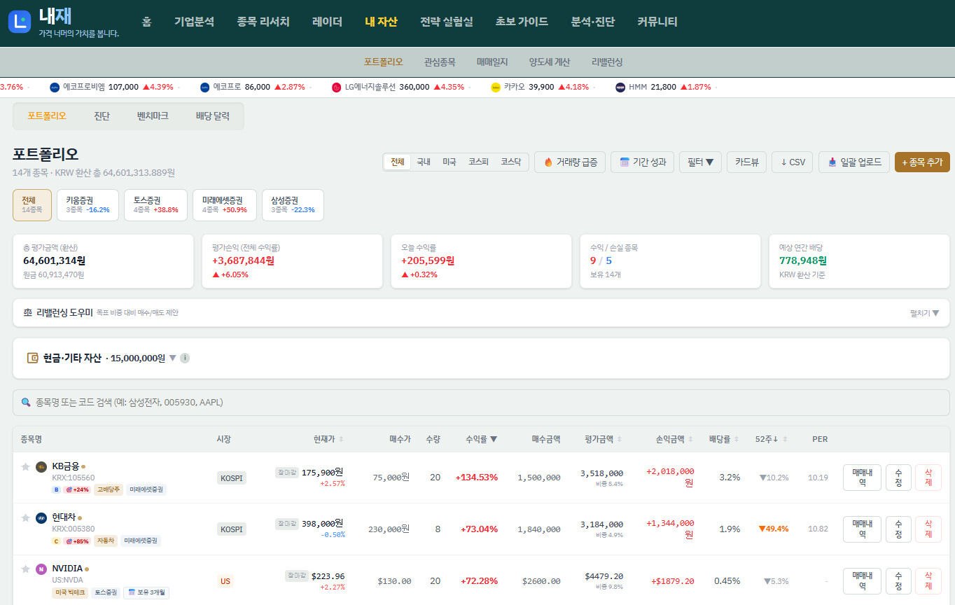The image size is (955, 605).
Task: Toggle the 거래량 급증 filter
Action: (570, 162)
